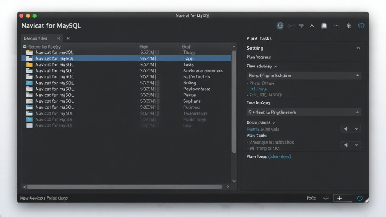
Task: Click the scroll-left arrow under the list
Action: tap(24, 187)
